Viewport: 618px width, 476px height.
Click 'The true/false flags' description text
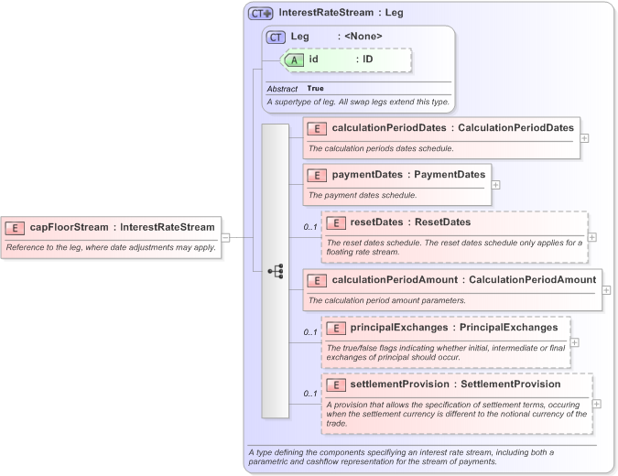click(x=446, y=352)
